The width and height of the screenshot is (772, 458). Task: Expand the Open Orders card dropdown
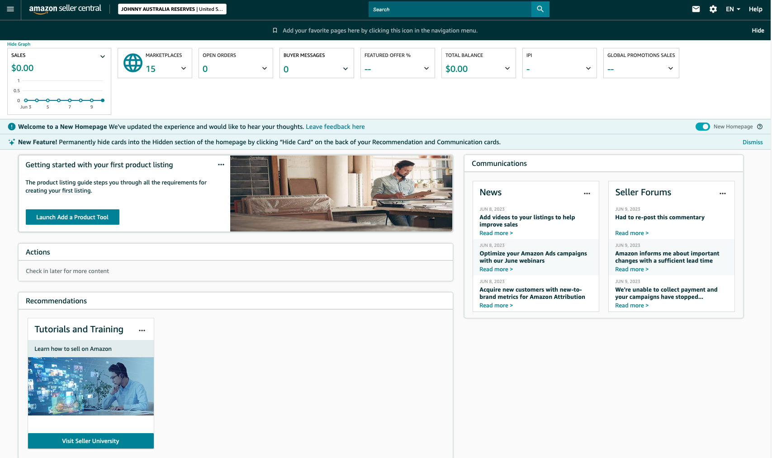click(265, 68)
